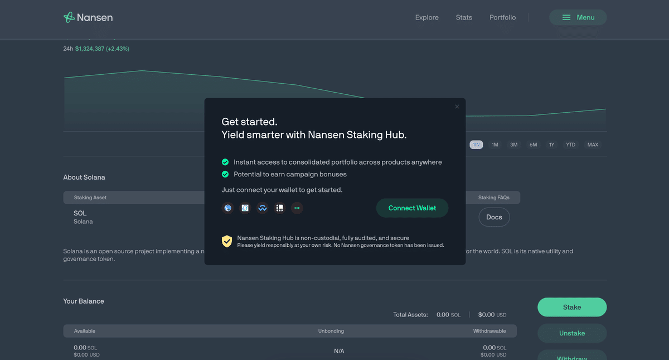Viewport: 669px width, 360px height.
Task: Close the Get started dialog
Action: click(x=457, y=107)
